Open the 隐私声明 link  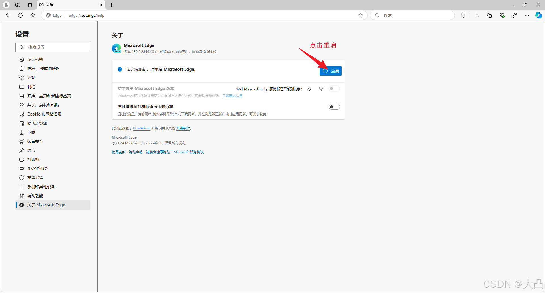click(136, 152)
